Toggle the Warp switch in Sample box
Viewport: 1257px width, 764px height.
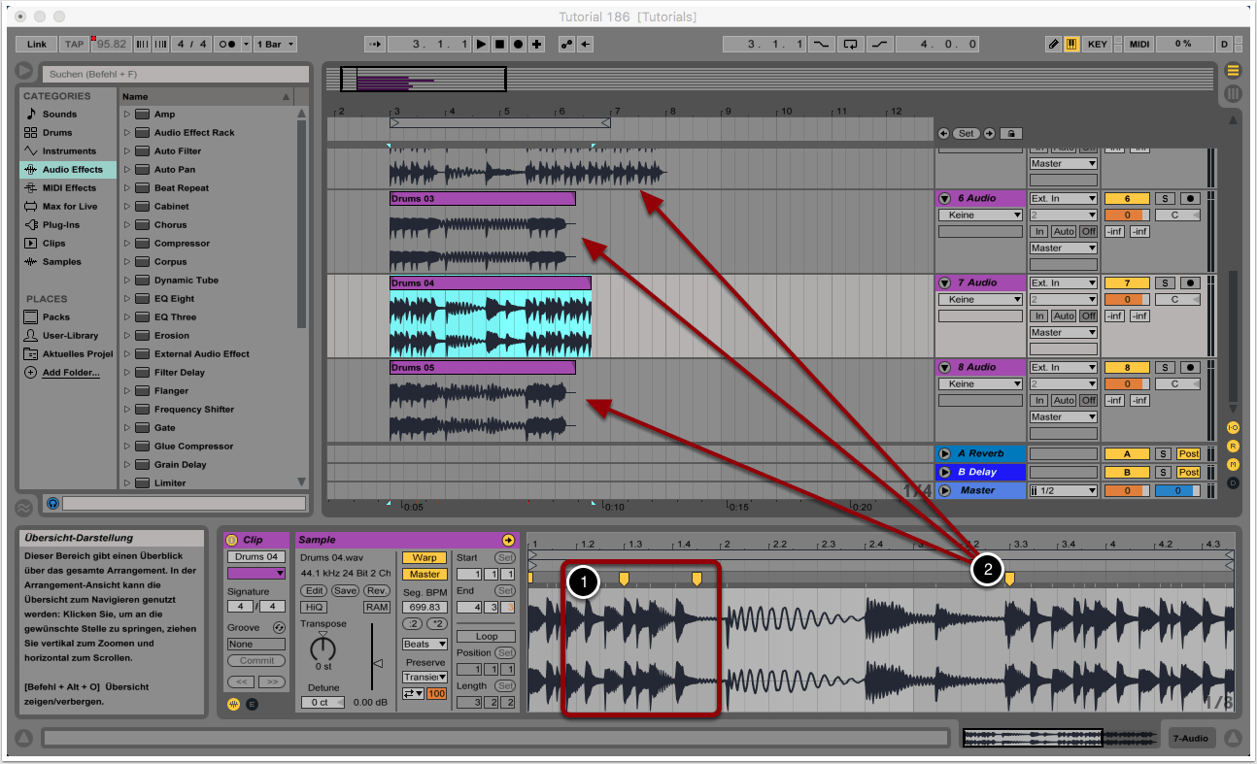point(425,558)
